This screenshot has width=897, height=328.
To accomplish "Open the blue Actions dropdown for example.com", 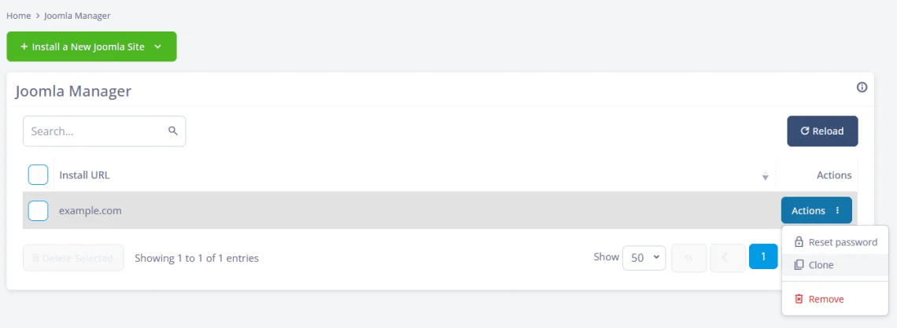I will tap(816, 210).
